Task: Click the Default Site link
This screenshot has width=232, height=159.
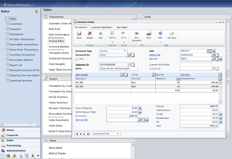Action: (155, 55)
